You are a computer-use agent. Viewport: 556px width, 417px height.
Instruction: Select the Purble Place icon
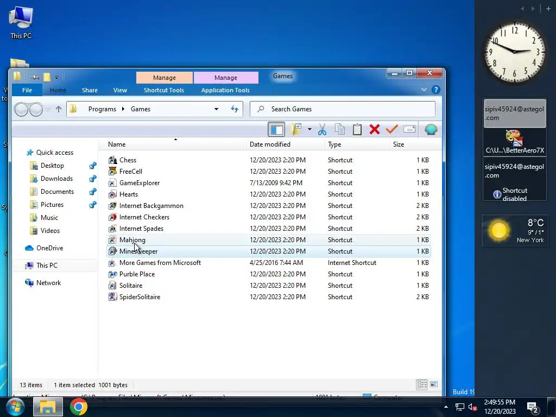point(112,274)
